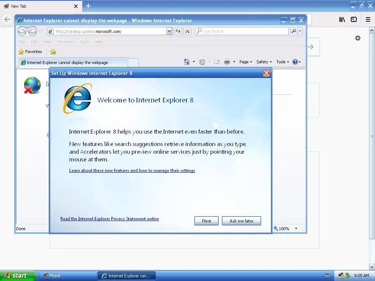Click the magnifier Search button in IE
Screen dimensions: 375x281
click(294, 31)
